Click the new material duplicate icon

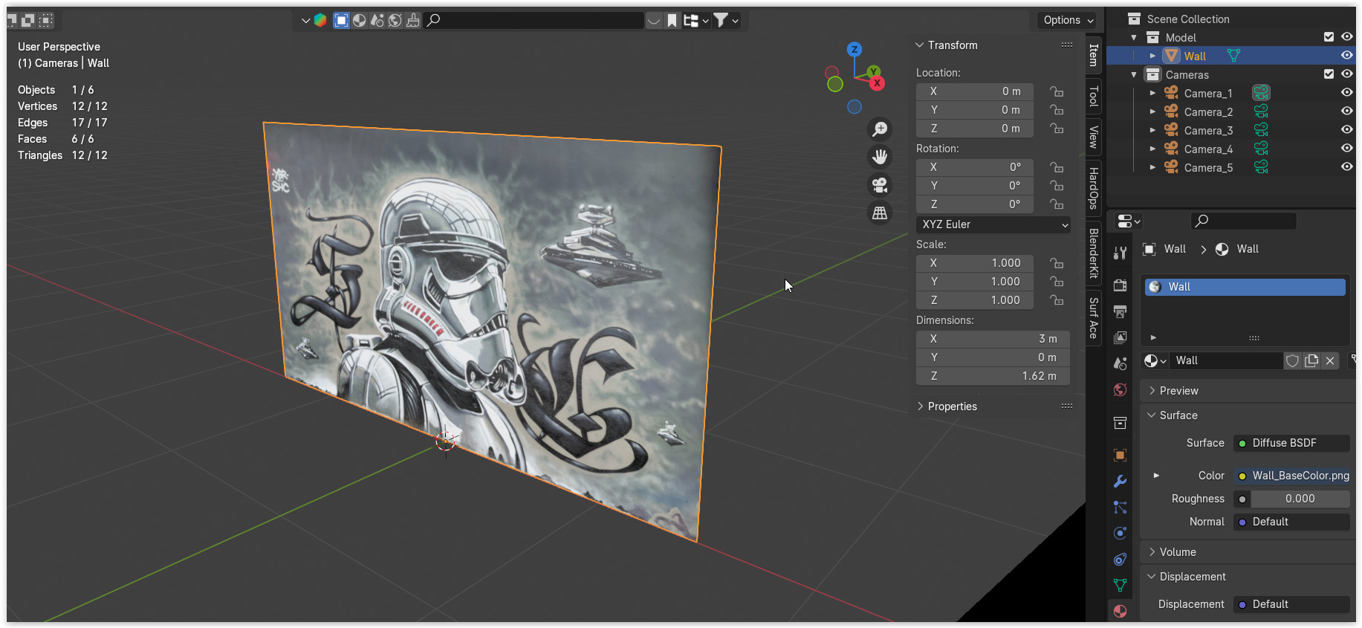pos(1311,360)
